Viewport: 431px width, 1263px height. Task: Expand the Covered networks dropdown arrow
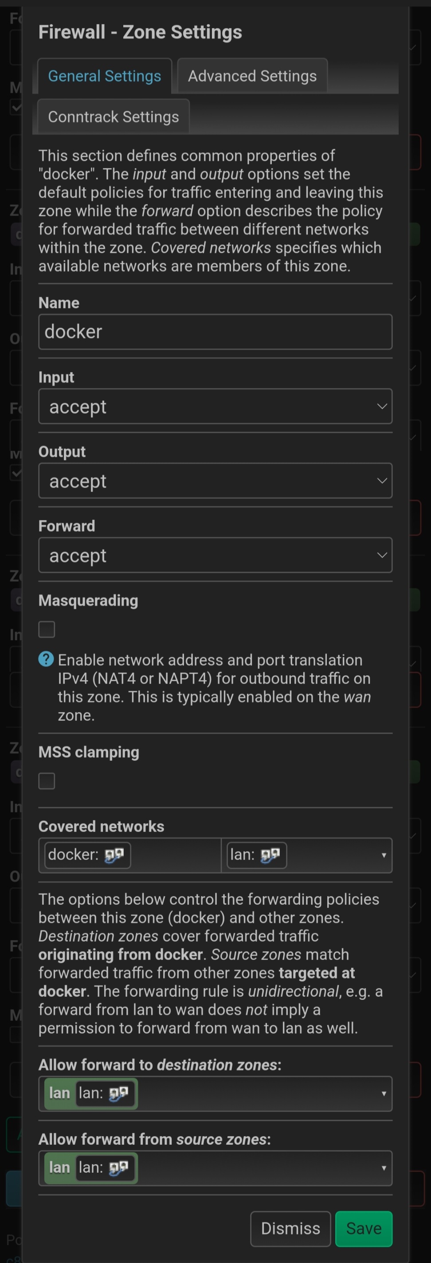click(384, 855)
